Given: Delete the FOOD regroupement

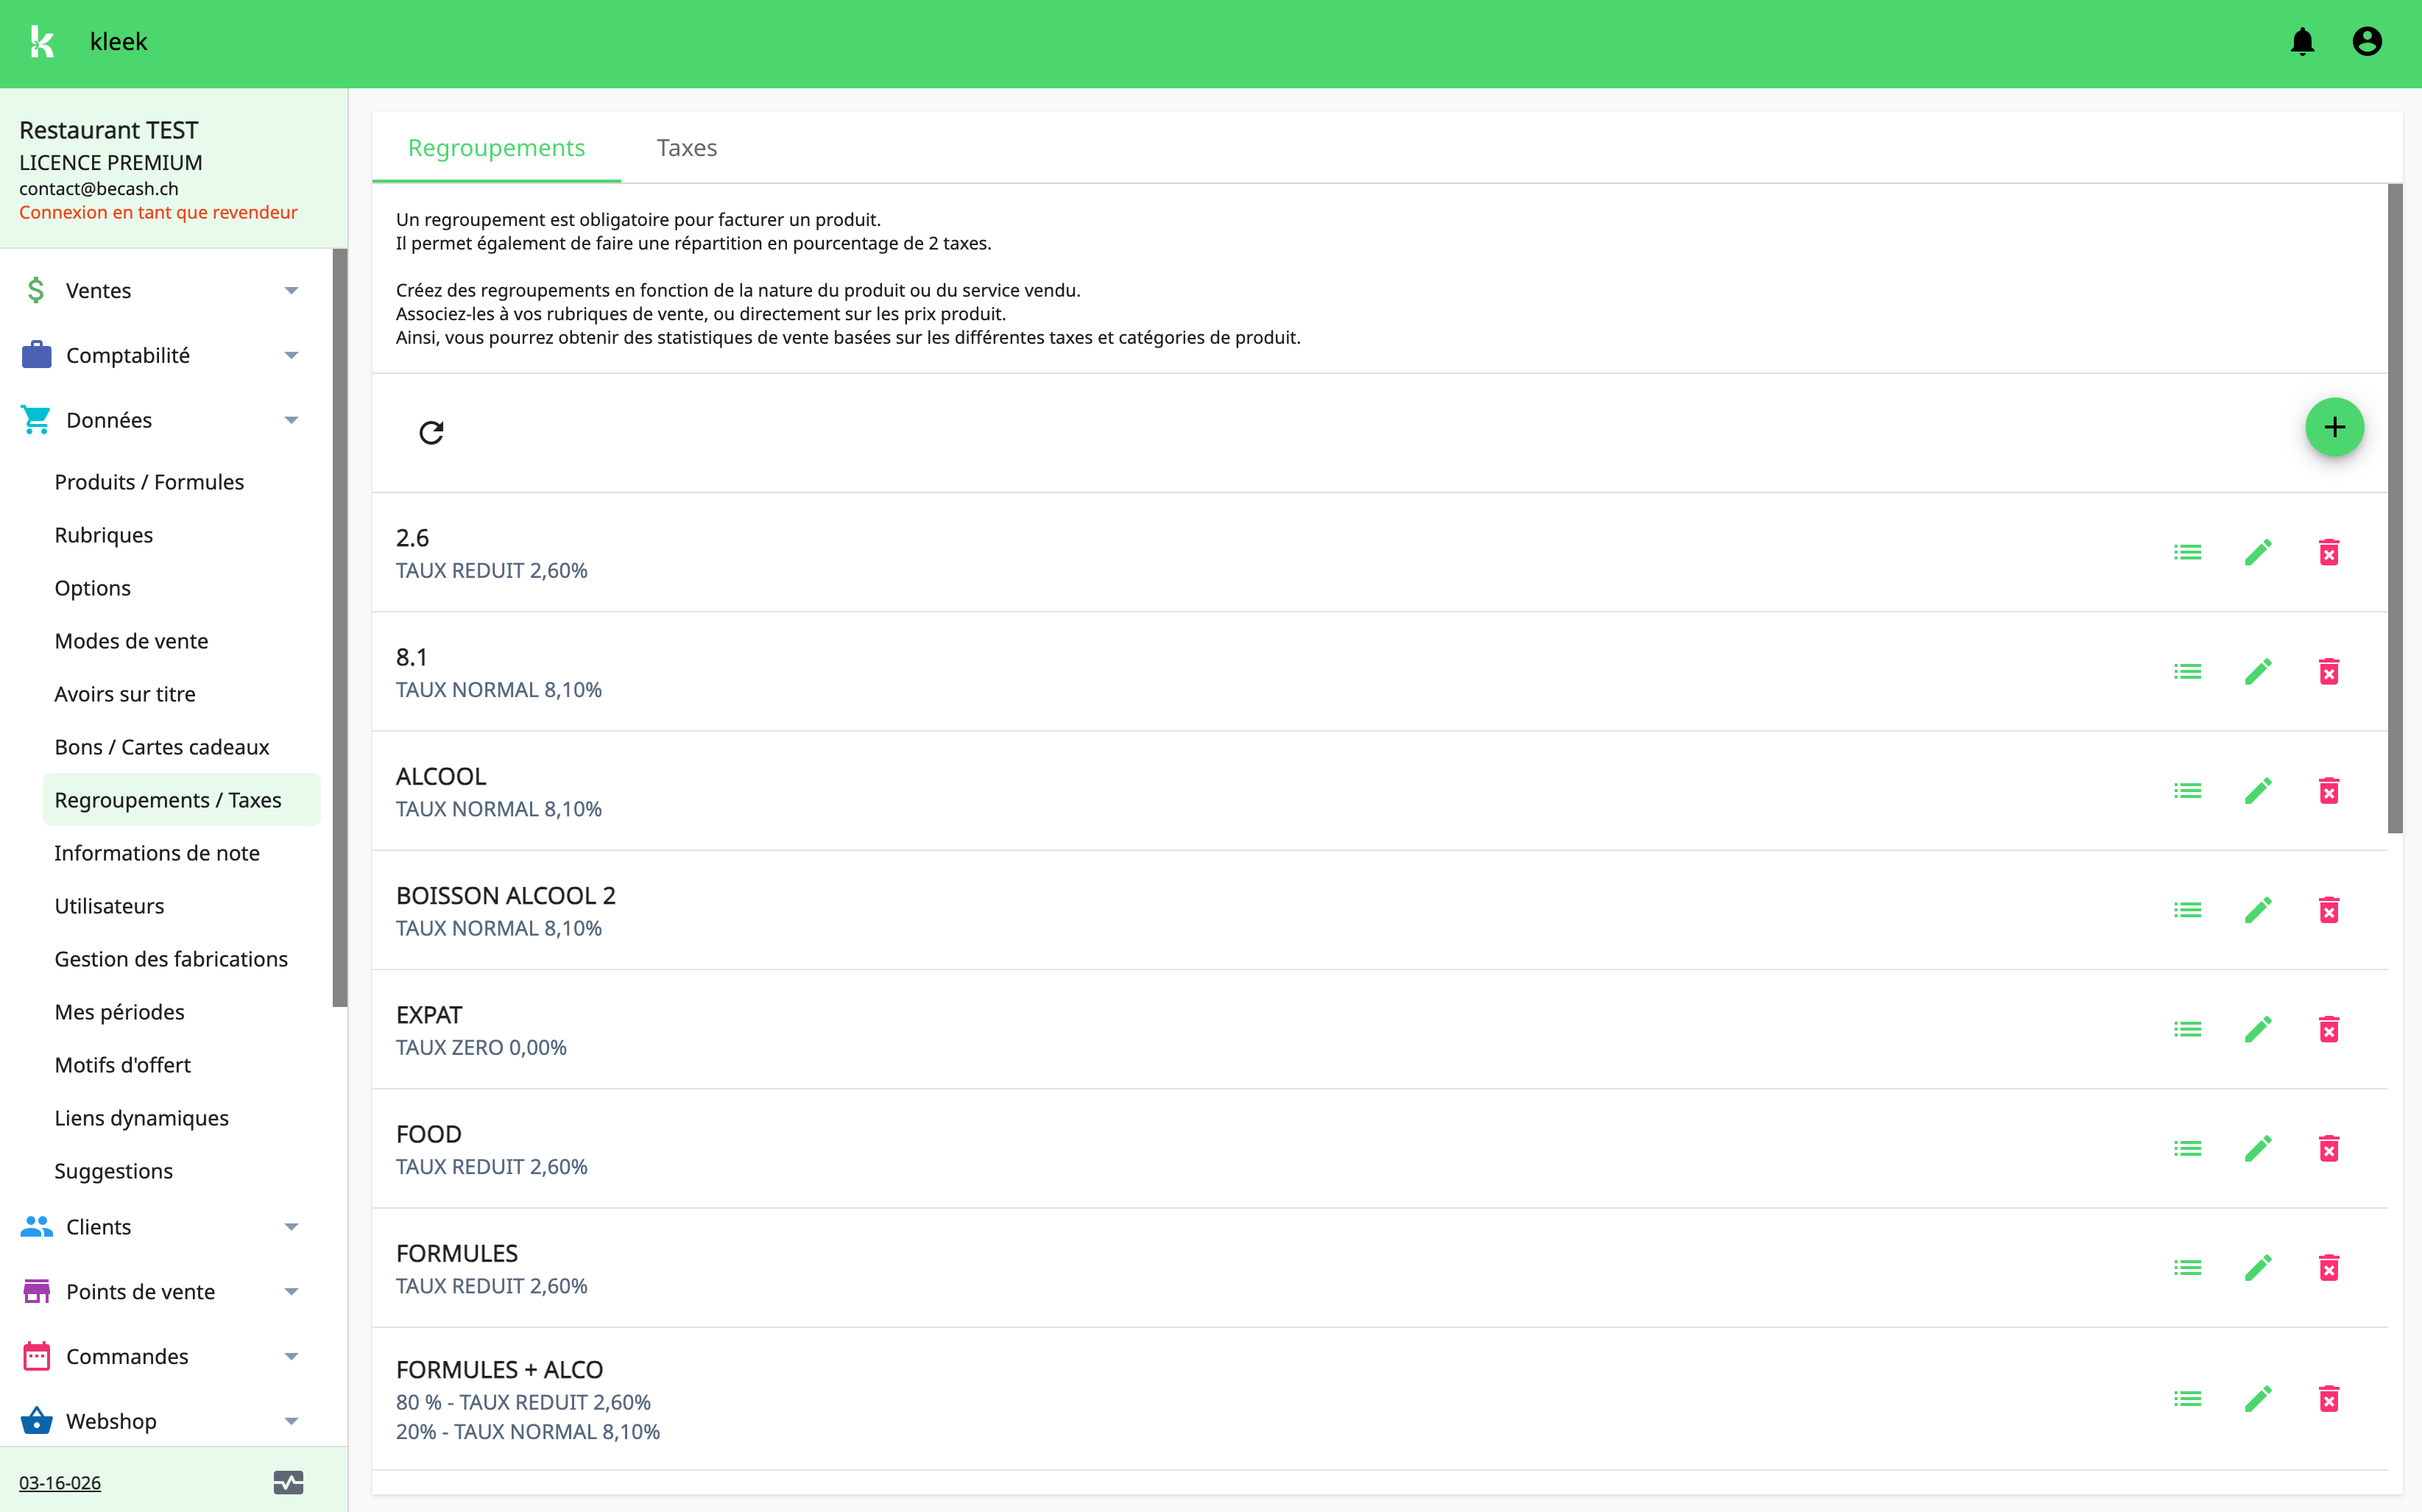Looking at the screenshot, I should (x=2329, y=1148).
